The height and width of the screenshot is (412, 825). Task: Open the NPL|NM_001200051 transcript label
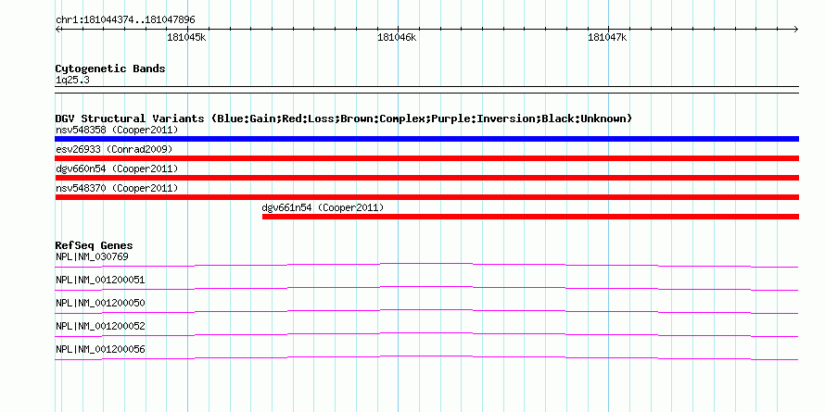tap(100, 281)
